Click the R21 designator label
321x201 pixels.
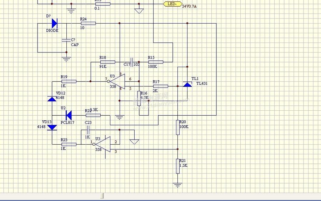[x=182, y=160]
